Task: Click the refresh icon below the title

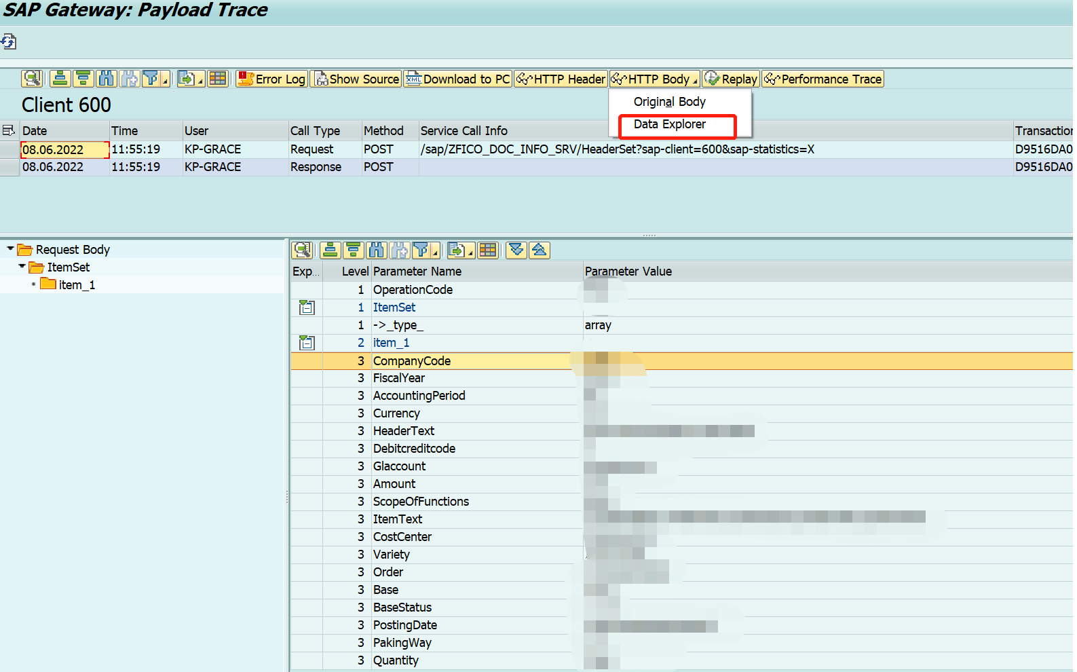Action: [x=8, y=42]
